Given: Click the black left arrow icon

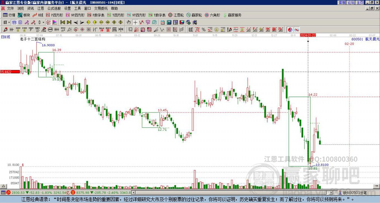Looking at the screenshot, I should click(76, 23).
